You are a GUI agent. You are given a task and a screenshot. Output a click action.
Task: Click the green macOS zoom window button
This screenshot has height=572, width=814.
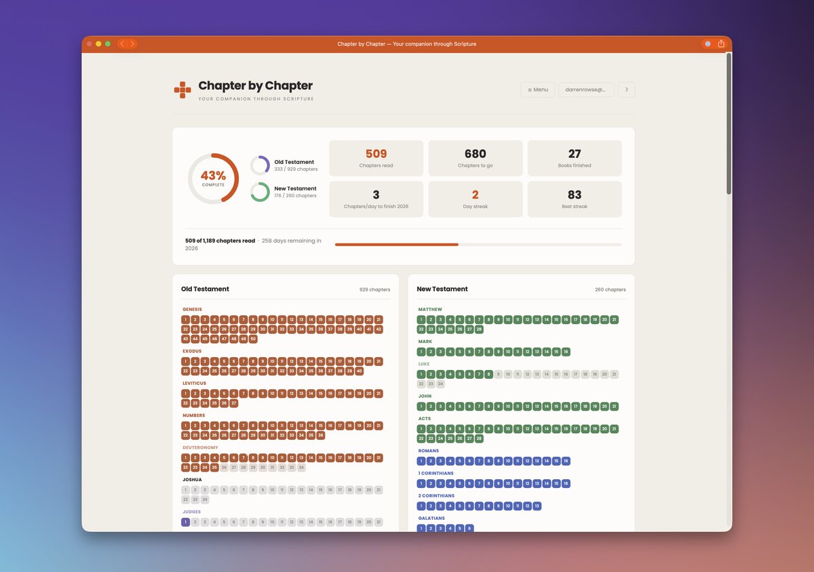[108, 44]
